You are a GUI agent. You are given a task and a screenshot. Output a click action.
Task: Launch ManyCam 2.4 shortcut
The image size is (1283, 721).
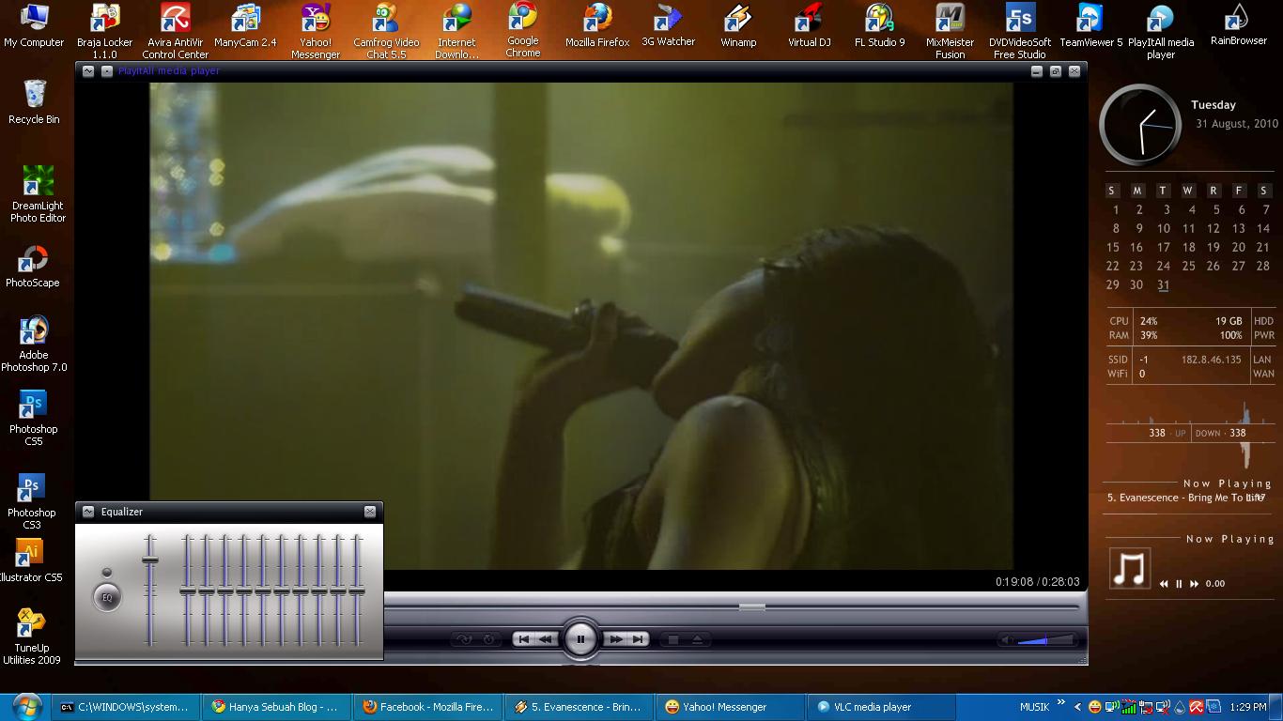point(245,25)
